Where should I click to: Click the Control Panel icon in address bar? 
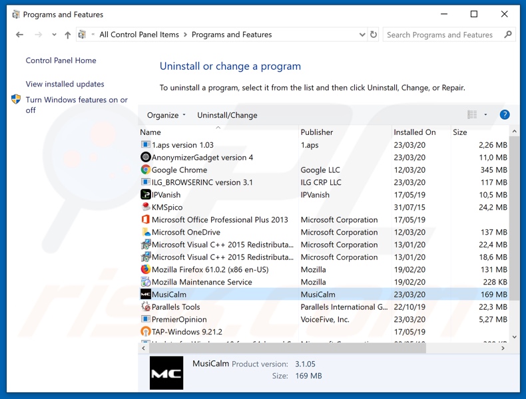pyautogui.click(x=82, y=34)
